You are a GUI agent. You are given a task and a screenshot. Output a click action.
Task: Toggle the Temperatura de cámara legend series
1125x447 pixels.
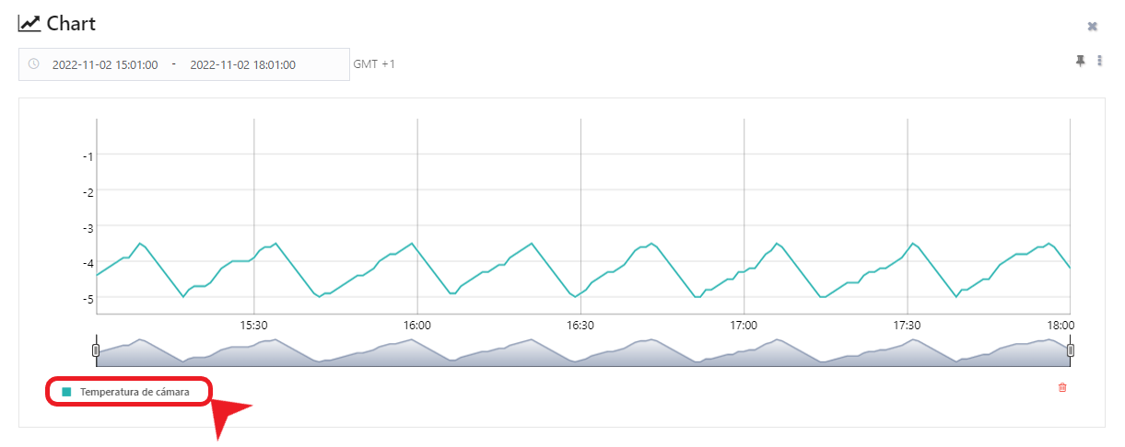135,392
